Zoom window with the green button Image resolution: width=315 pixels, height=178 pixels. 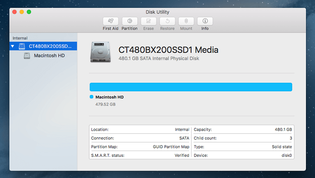29,12
